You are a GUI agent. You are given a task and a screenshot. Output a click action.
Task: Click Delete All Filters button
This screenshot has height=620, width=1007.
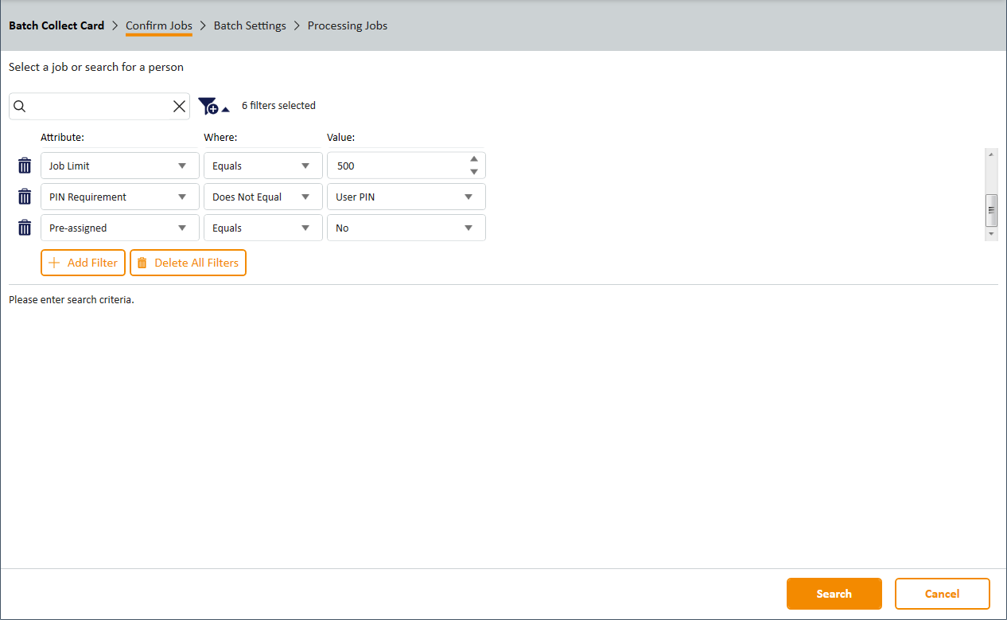(188, 263)
